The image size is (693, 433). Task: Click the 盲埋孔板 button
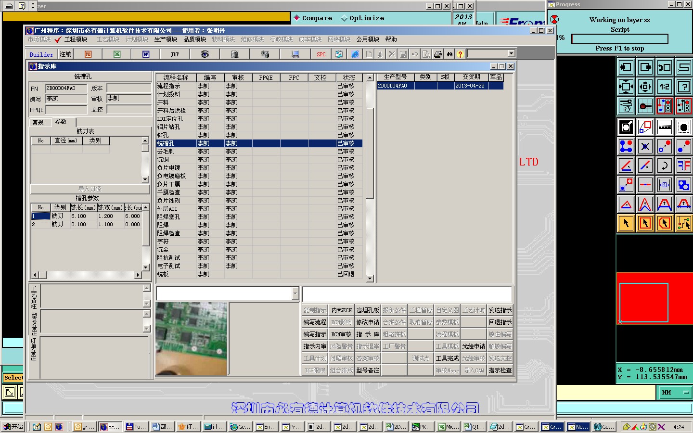pos(368,310)
